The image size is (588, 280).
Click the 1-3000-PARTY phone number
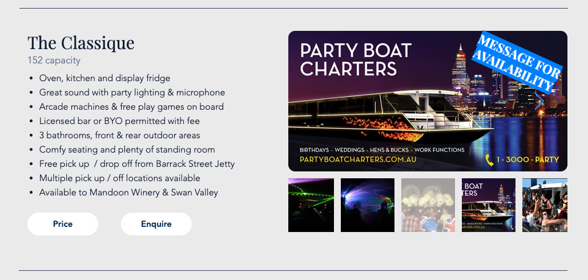click(x=527, y=159)
